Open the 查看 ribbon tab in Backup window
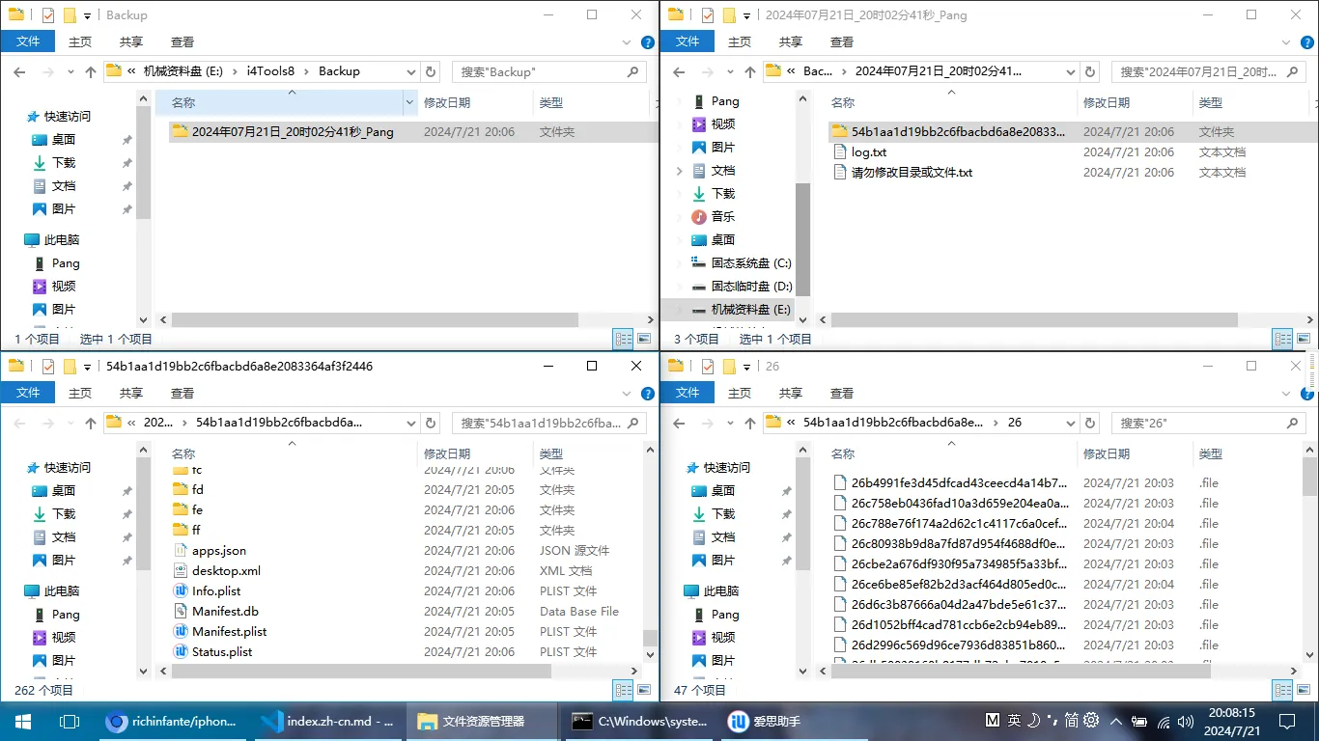Image resolution: width=1319 pixels, height=741 pixels. point(182,42)
